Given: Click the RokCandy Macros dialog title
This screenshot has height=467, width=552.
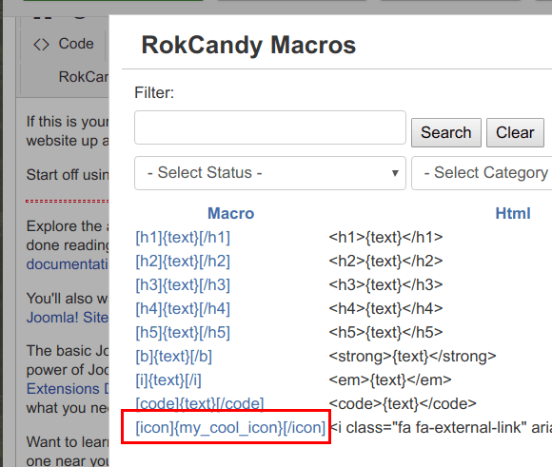Looking at the screenshot, I should pos(248,45).
